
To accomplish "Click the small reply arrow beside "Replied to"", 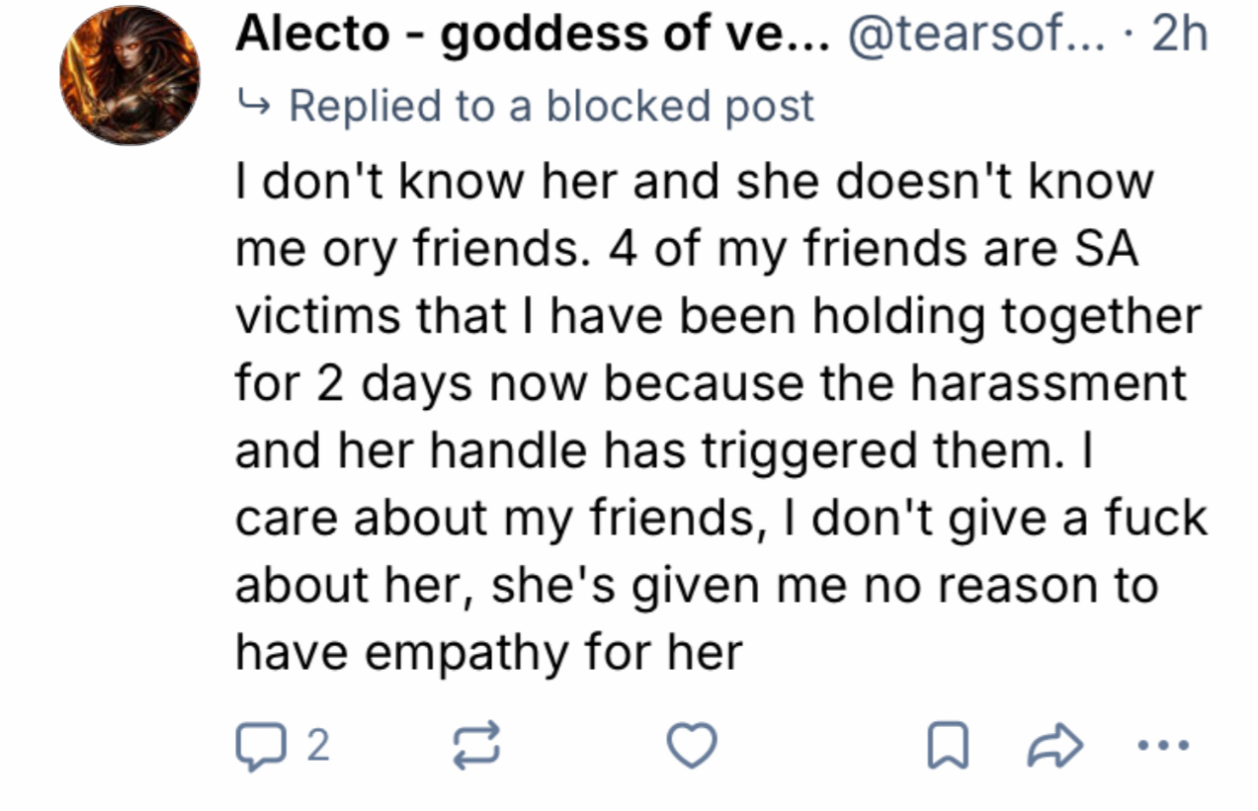I will tap(254, 102).
